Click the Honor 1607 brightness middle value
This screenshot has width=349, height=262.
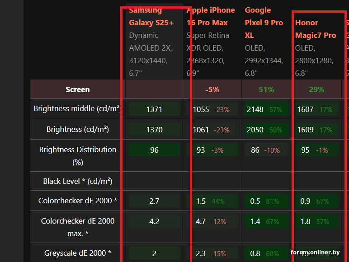306,109
